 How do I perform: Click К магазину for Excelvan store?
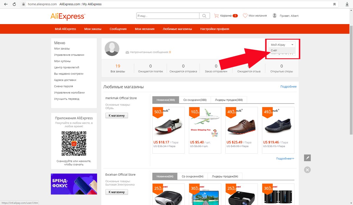click(x=117, y=192)
